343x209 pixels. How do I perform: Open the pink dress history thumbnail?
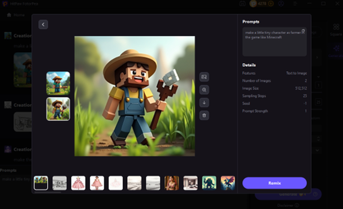tap(78, 183)
